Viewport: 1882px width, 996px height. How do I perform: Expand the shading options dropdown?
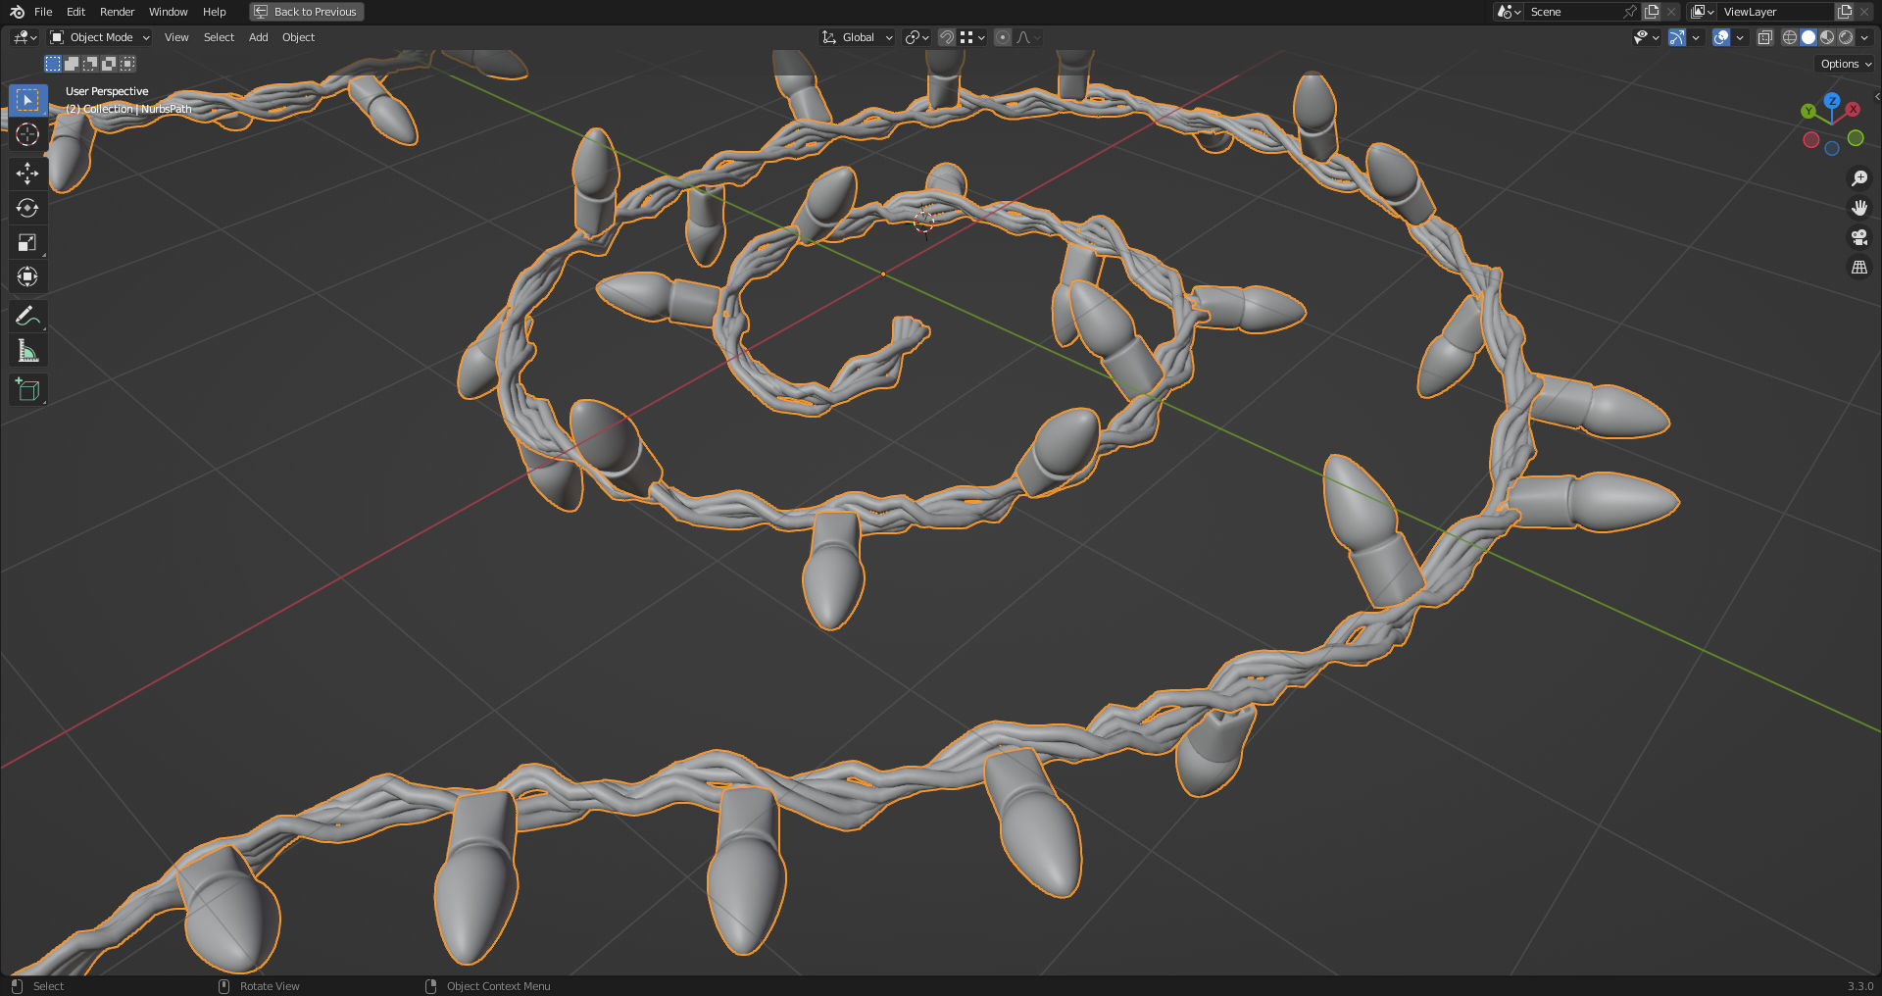[1864, 37]
